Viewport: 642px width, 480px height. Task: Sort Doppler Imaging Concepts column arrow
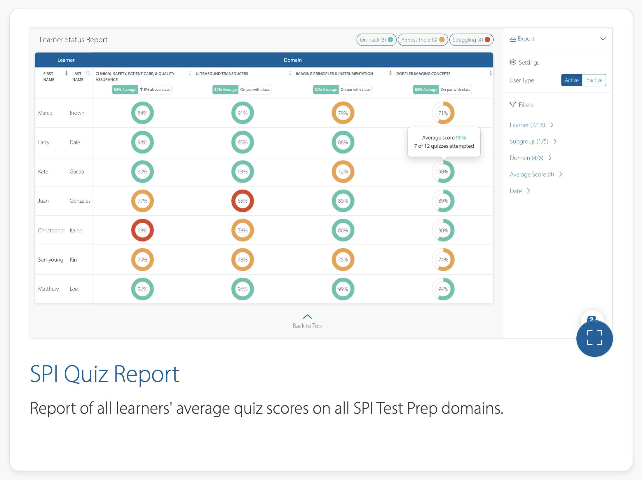(491, 74)
